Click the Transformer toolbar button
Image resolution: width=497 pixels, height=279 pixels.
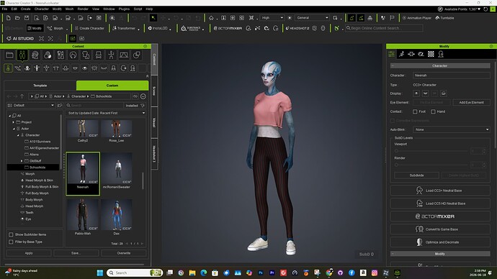point(124,28)
